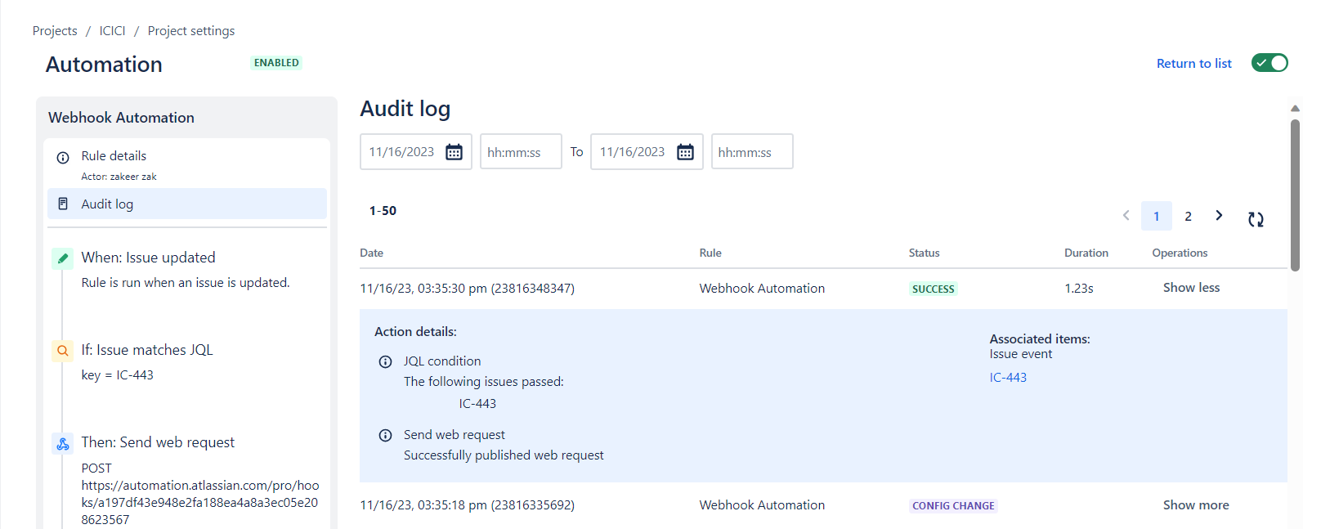
Task: Click the Operations column header
Action: click(1180, 253)
